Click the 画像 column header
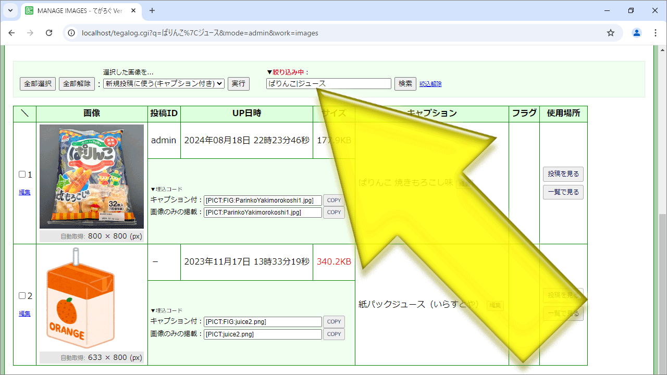 point(92,114)
